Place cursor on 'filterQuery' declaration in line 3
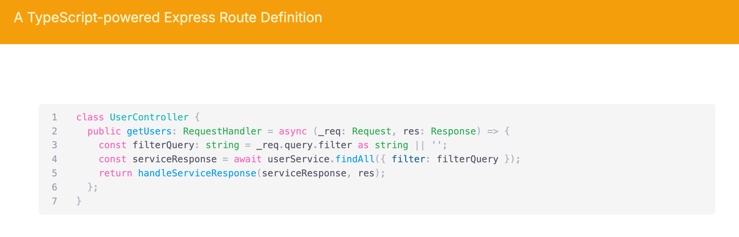The image size is (739, 237). (x=163, y=145)
